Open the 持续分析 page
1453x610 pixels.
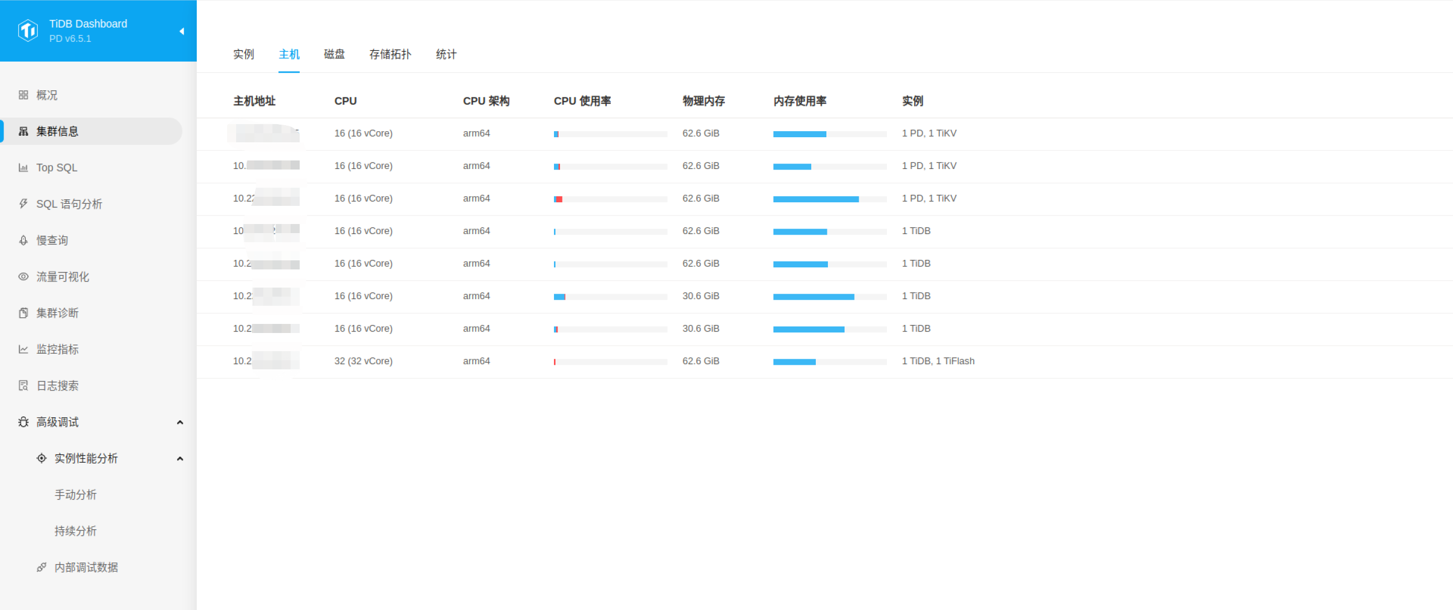point(76,531)
